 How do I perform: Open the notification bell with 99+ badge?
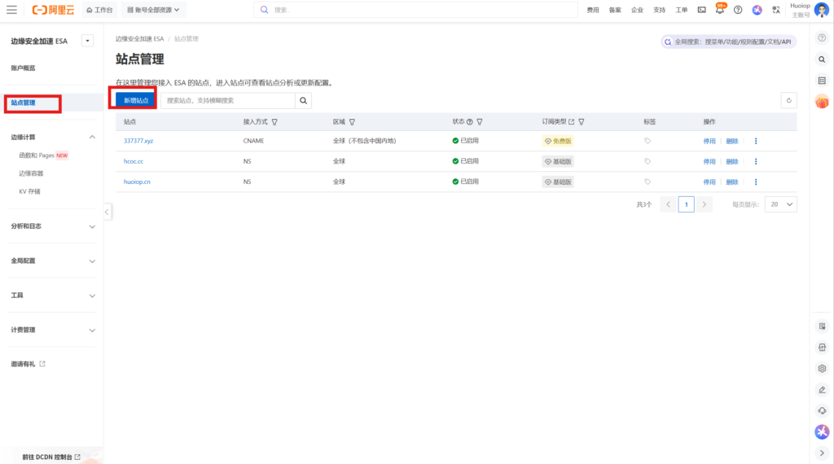click(x=720, y=10)
